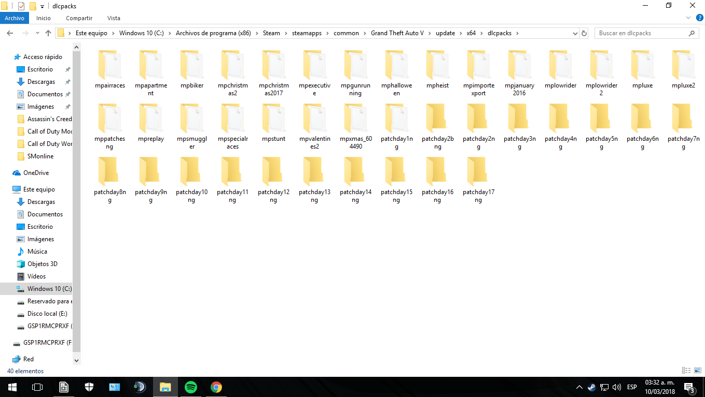Open the Quick Access Toolbar customize dropdown
The width and height of the screenshot is (705, 397).
point(42,6)
